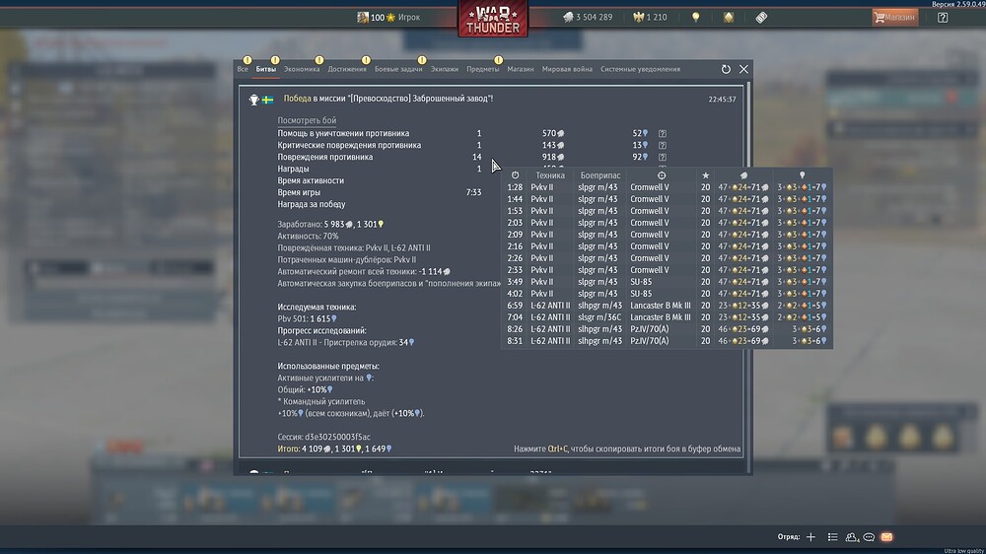The image size is (986, 554).
Task: Click the Итого totals line
Action: tap(334, 449)
